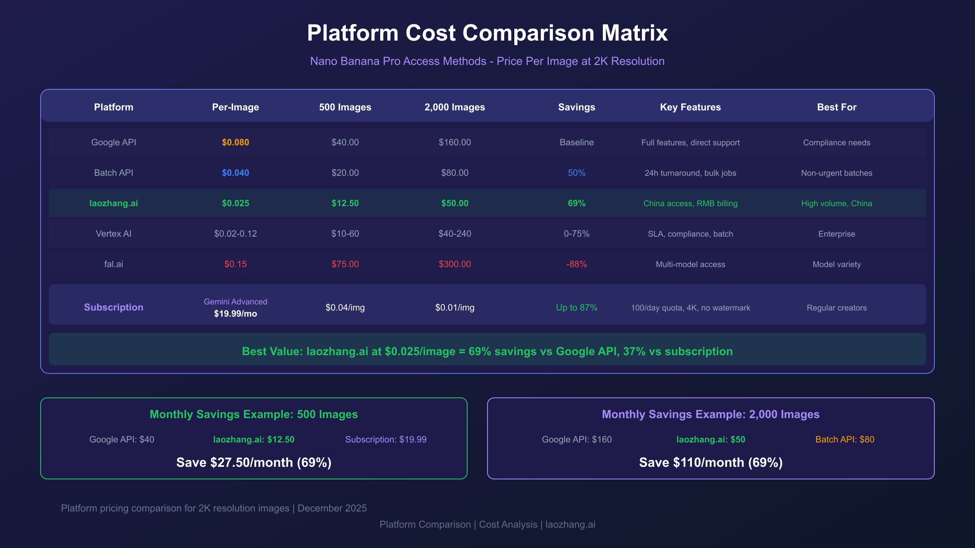Select the laozhang.ai platform name in table
The width and height of the screenshot is (975, 548).
tap(113, 203)
